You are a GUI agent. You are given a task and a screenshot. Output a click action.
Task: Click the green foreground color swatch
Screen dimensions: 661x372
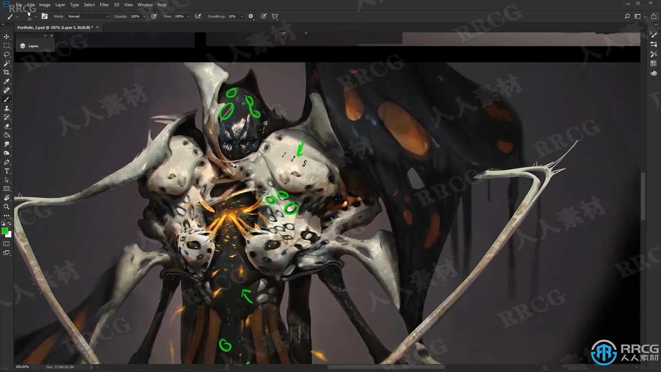4,231
